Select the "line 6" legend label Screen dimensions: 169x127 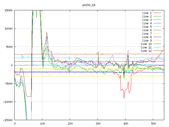(x=147, y=30)
